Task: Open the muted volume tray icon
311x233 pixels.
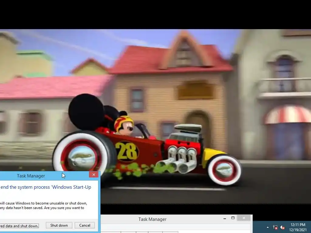Action: click(x=283, y=227)
